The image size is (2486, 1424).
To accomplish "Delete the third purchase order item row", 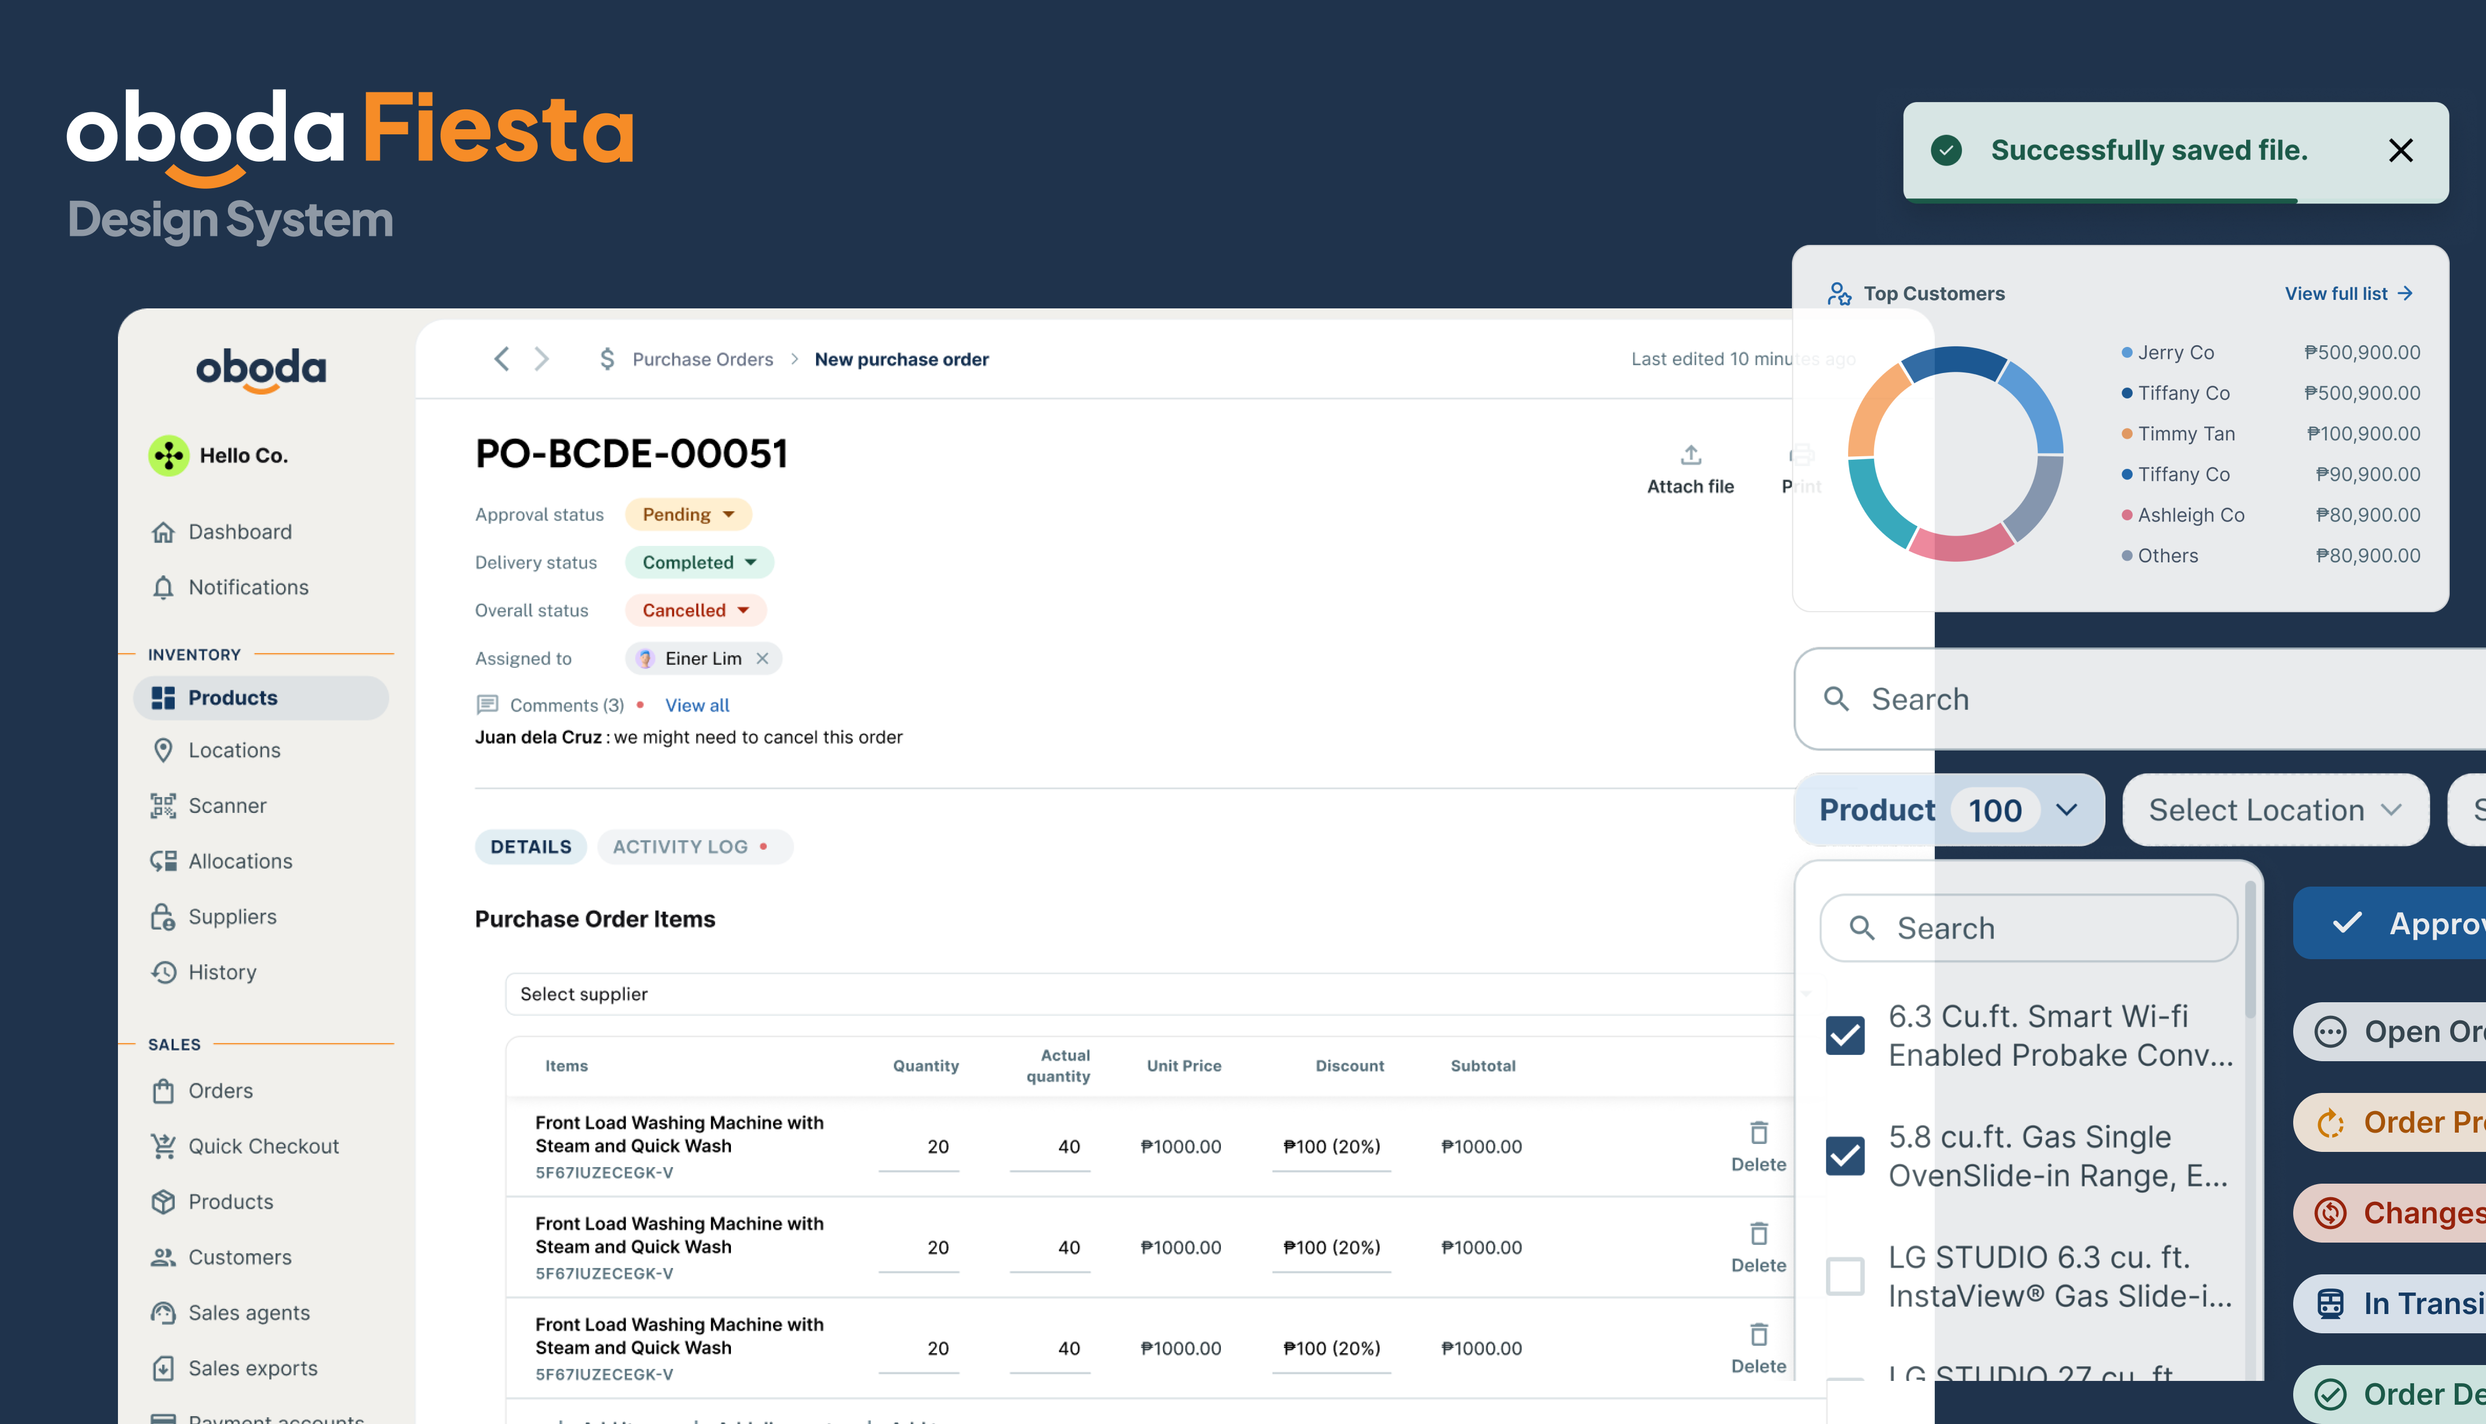I will (1758, 1347).
